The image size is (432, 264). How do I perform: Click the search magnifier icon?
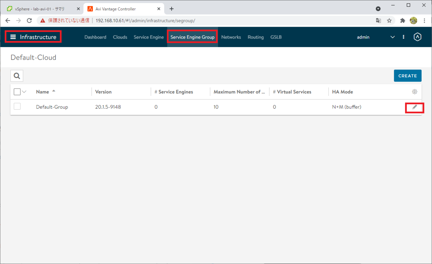(x=17, y=76)
